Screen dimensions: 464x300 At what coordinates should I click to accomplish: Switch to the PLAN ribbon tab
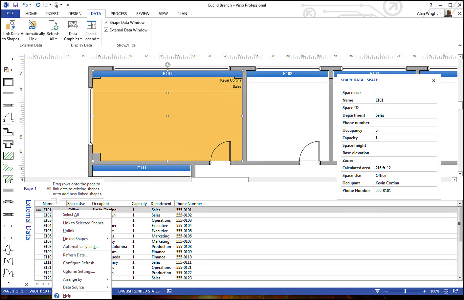tap(182, 13)
